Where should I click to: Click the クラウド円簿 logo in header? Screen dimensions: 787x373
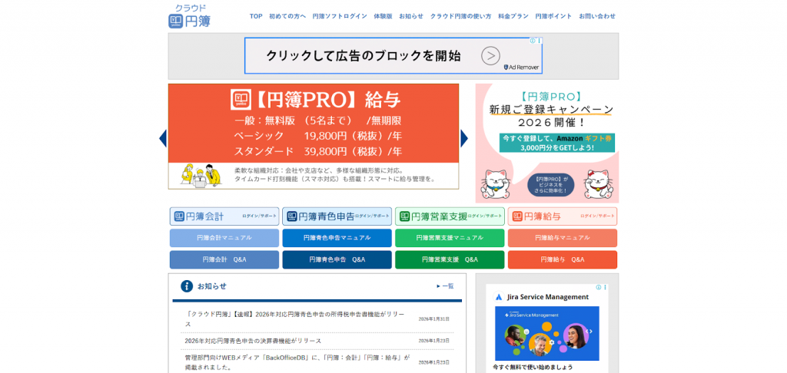pyautogui.click(x=189, y=16)
